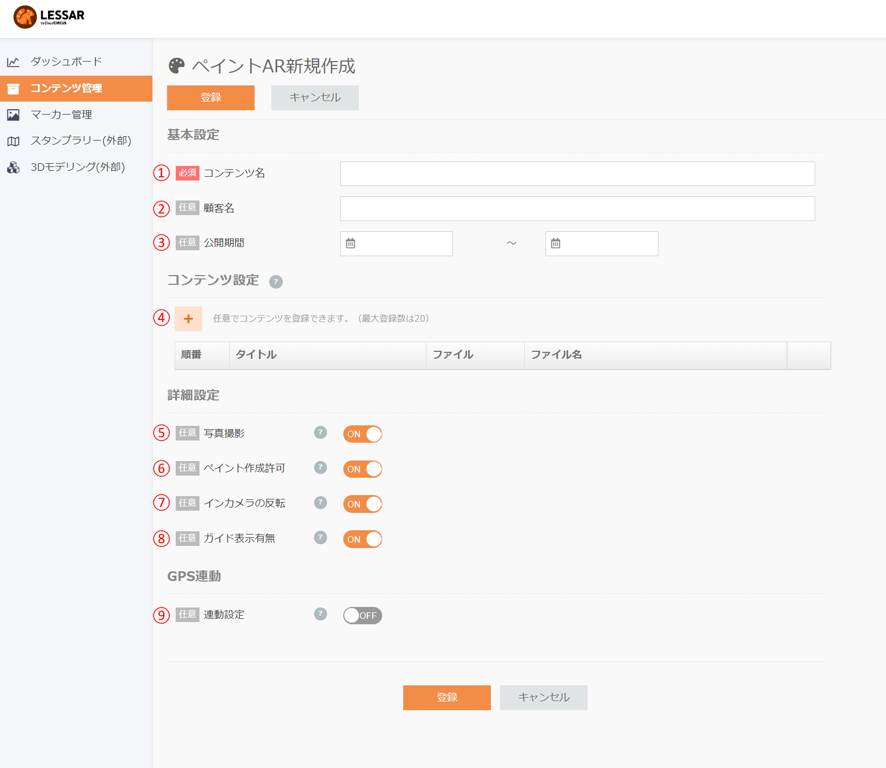Click the bottom キャンセル button
Image resolution: width=886 pixels, height=768 pixels.
click(x=544, y=698)
